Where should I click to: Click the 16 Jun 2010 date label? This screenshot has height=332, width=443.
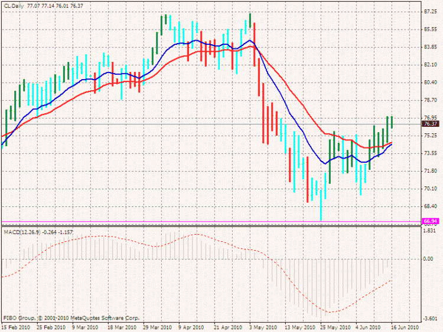point(405,327)
